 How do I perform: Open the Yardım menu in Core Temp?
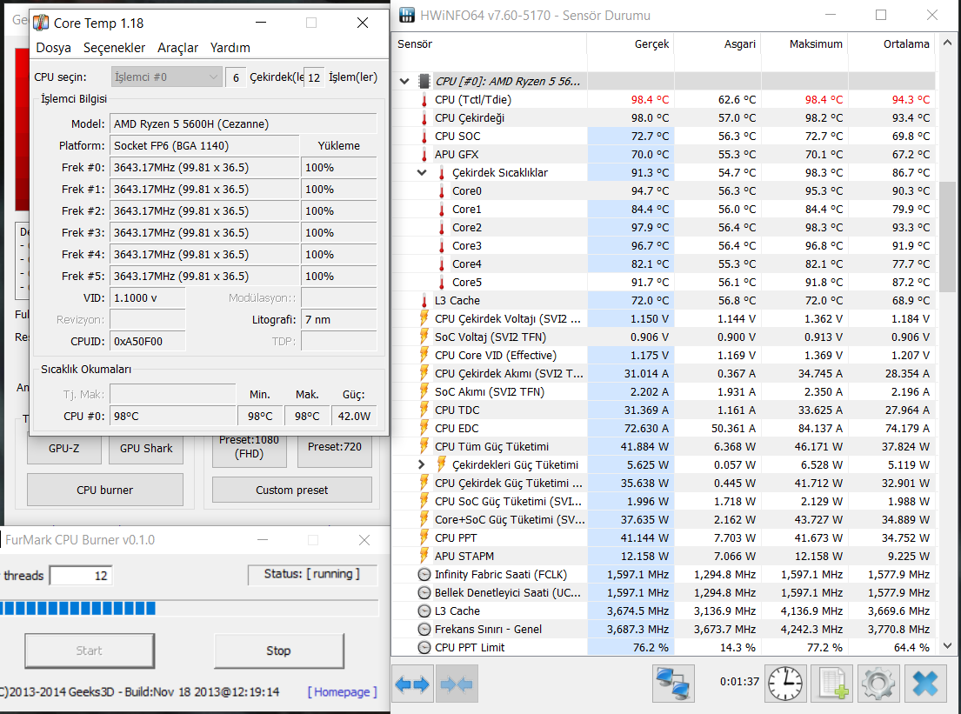pyautogui.click(x=230, y=48)
